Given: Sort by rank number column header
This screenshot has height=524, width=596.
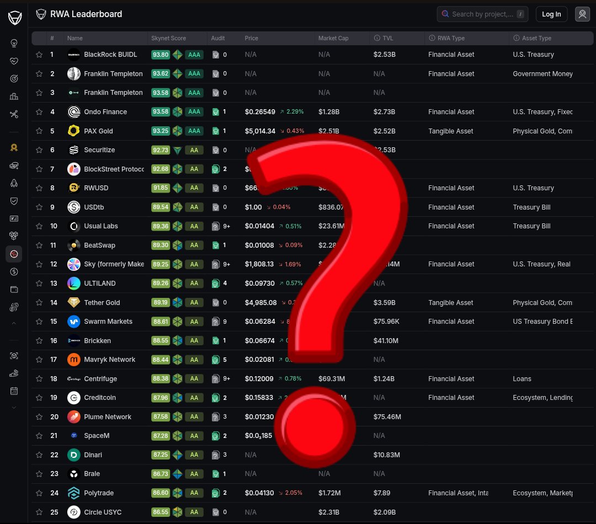Looking at the screenshot, I should pyautogui.click(x=52, y=38).
